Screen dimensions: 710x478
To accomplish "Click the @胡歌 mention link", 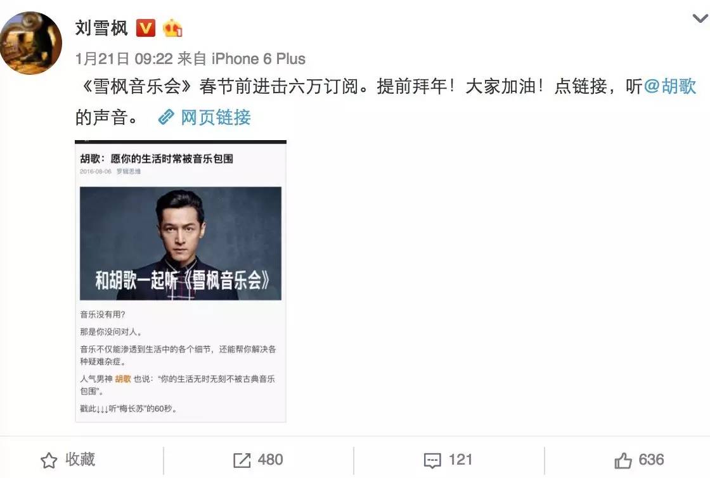I will coord(670,86).
